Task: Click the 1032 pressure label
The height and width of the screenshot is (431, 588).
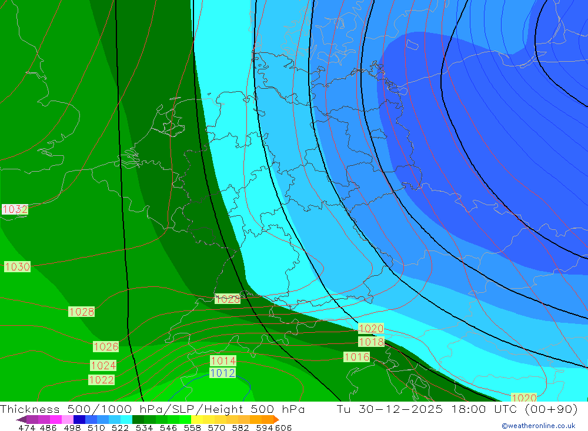Action: pyautogui.click(x=15, y=209)
